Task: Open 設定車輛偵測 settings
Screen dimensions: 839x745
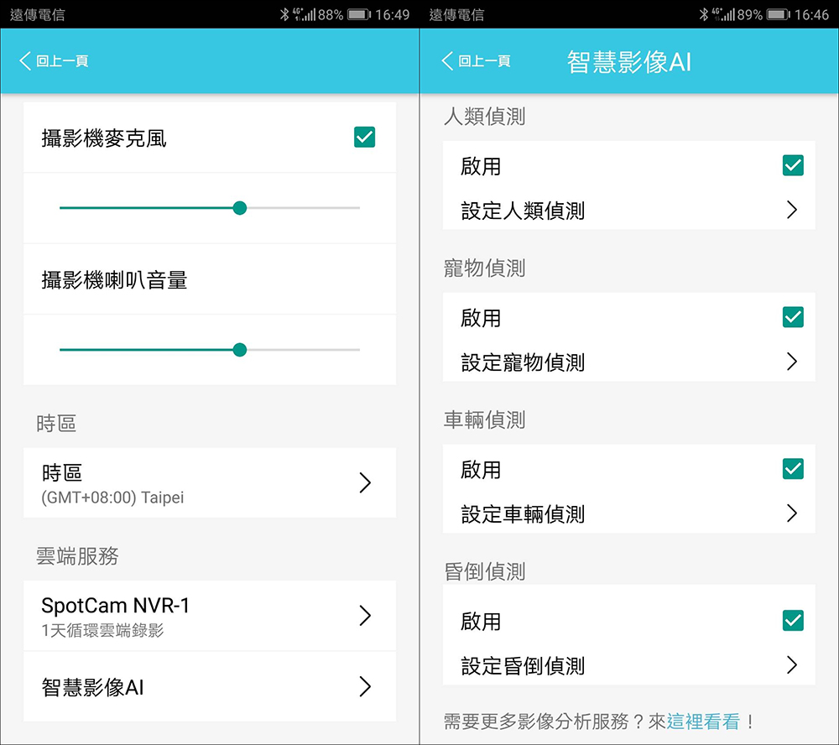Action: 628,513
